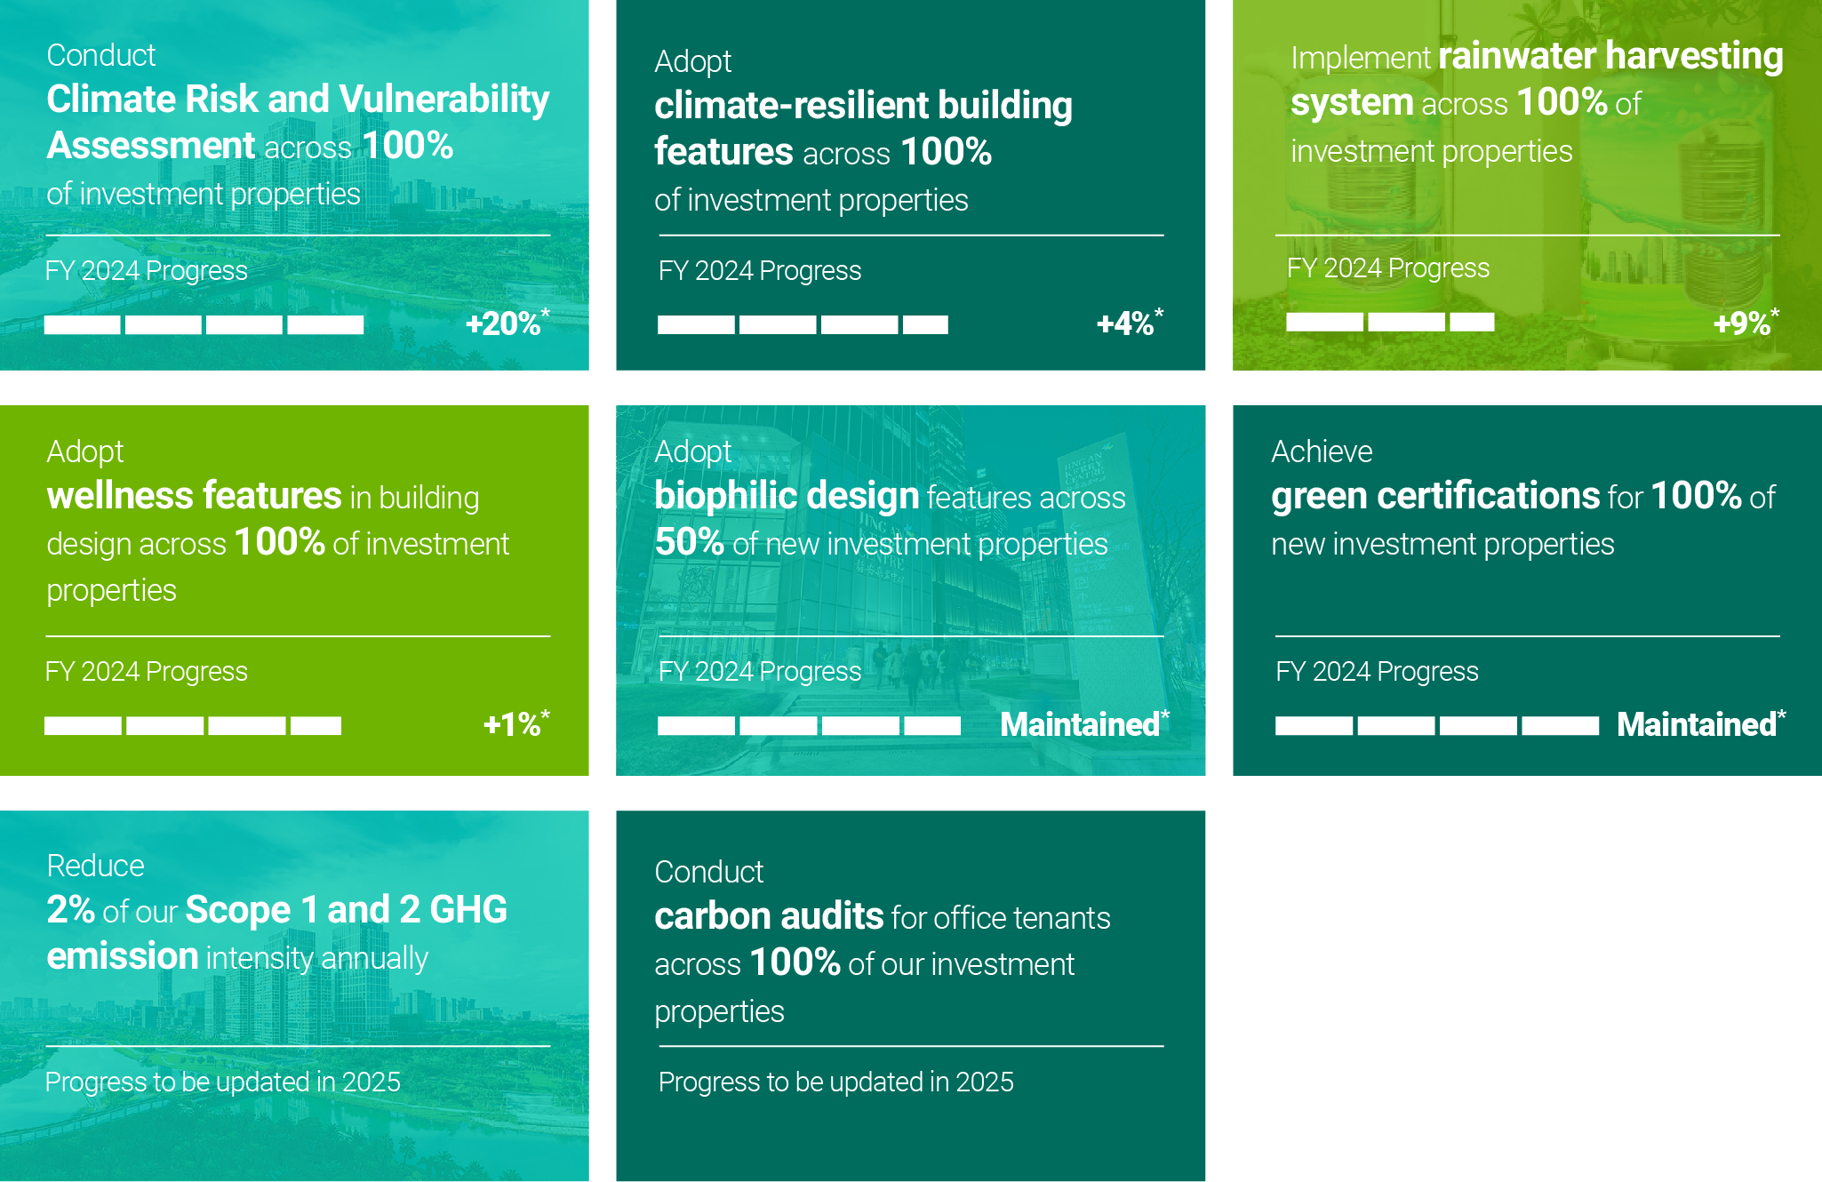
Task: Click progress update note on carbon audits card
Action: 836,1082
